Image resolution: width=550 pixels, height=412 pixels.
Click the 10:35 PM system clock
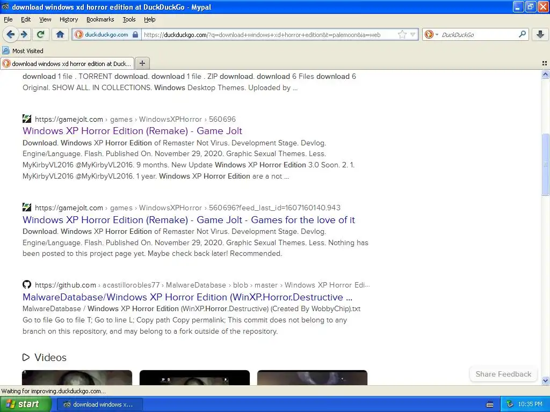[x=530, y=404]
